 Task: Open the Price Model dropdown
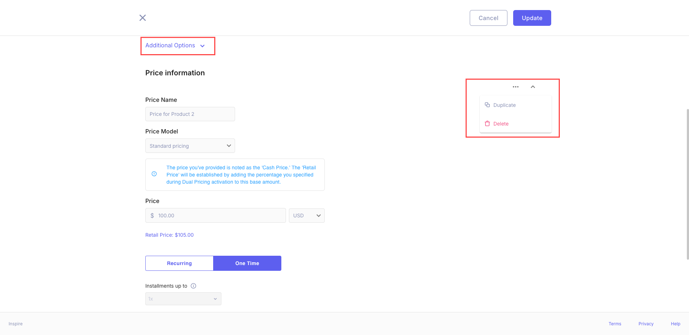pos(190,146)
